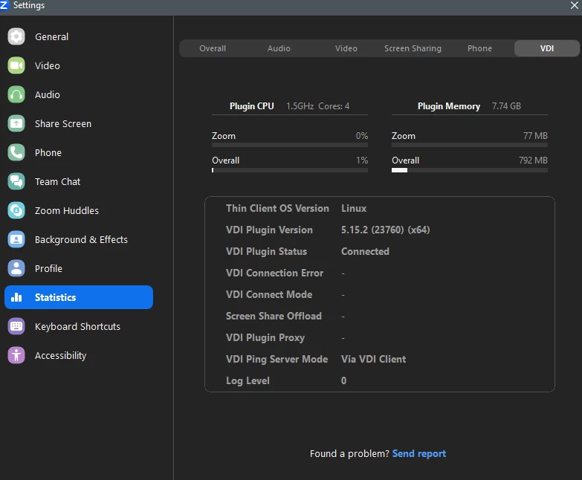
Task: Open Zoom Huddles settings label
Action: coord(67,210)
